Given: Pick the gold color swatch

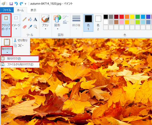Looking at the screenshot, I should click(x=127, y=22).
